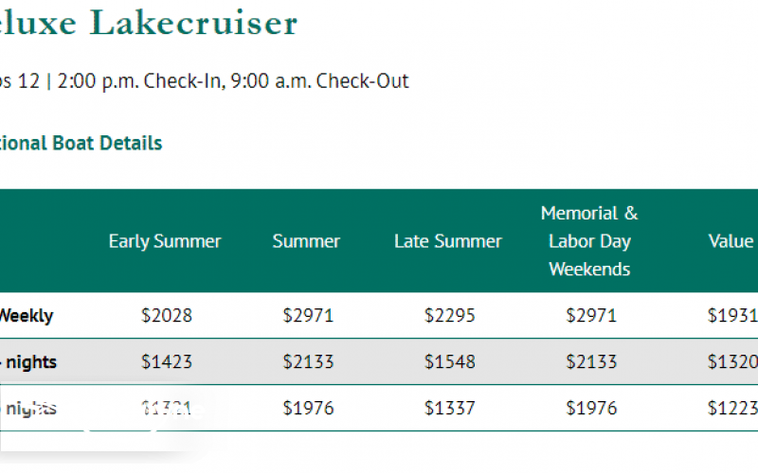Select the Early Summer weekly price $2028
The width and height of the screenshot is (758, 473).
(166, 316)
